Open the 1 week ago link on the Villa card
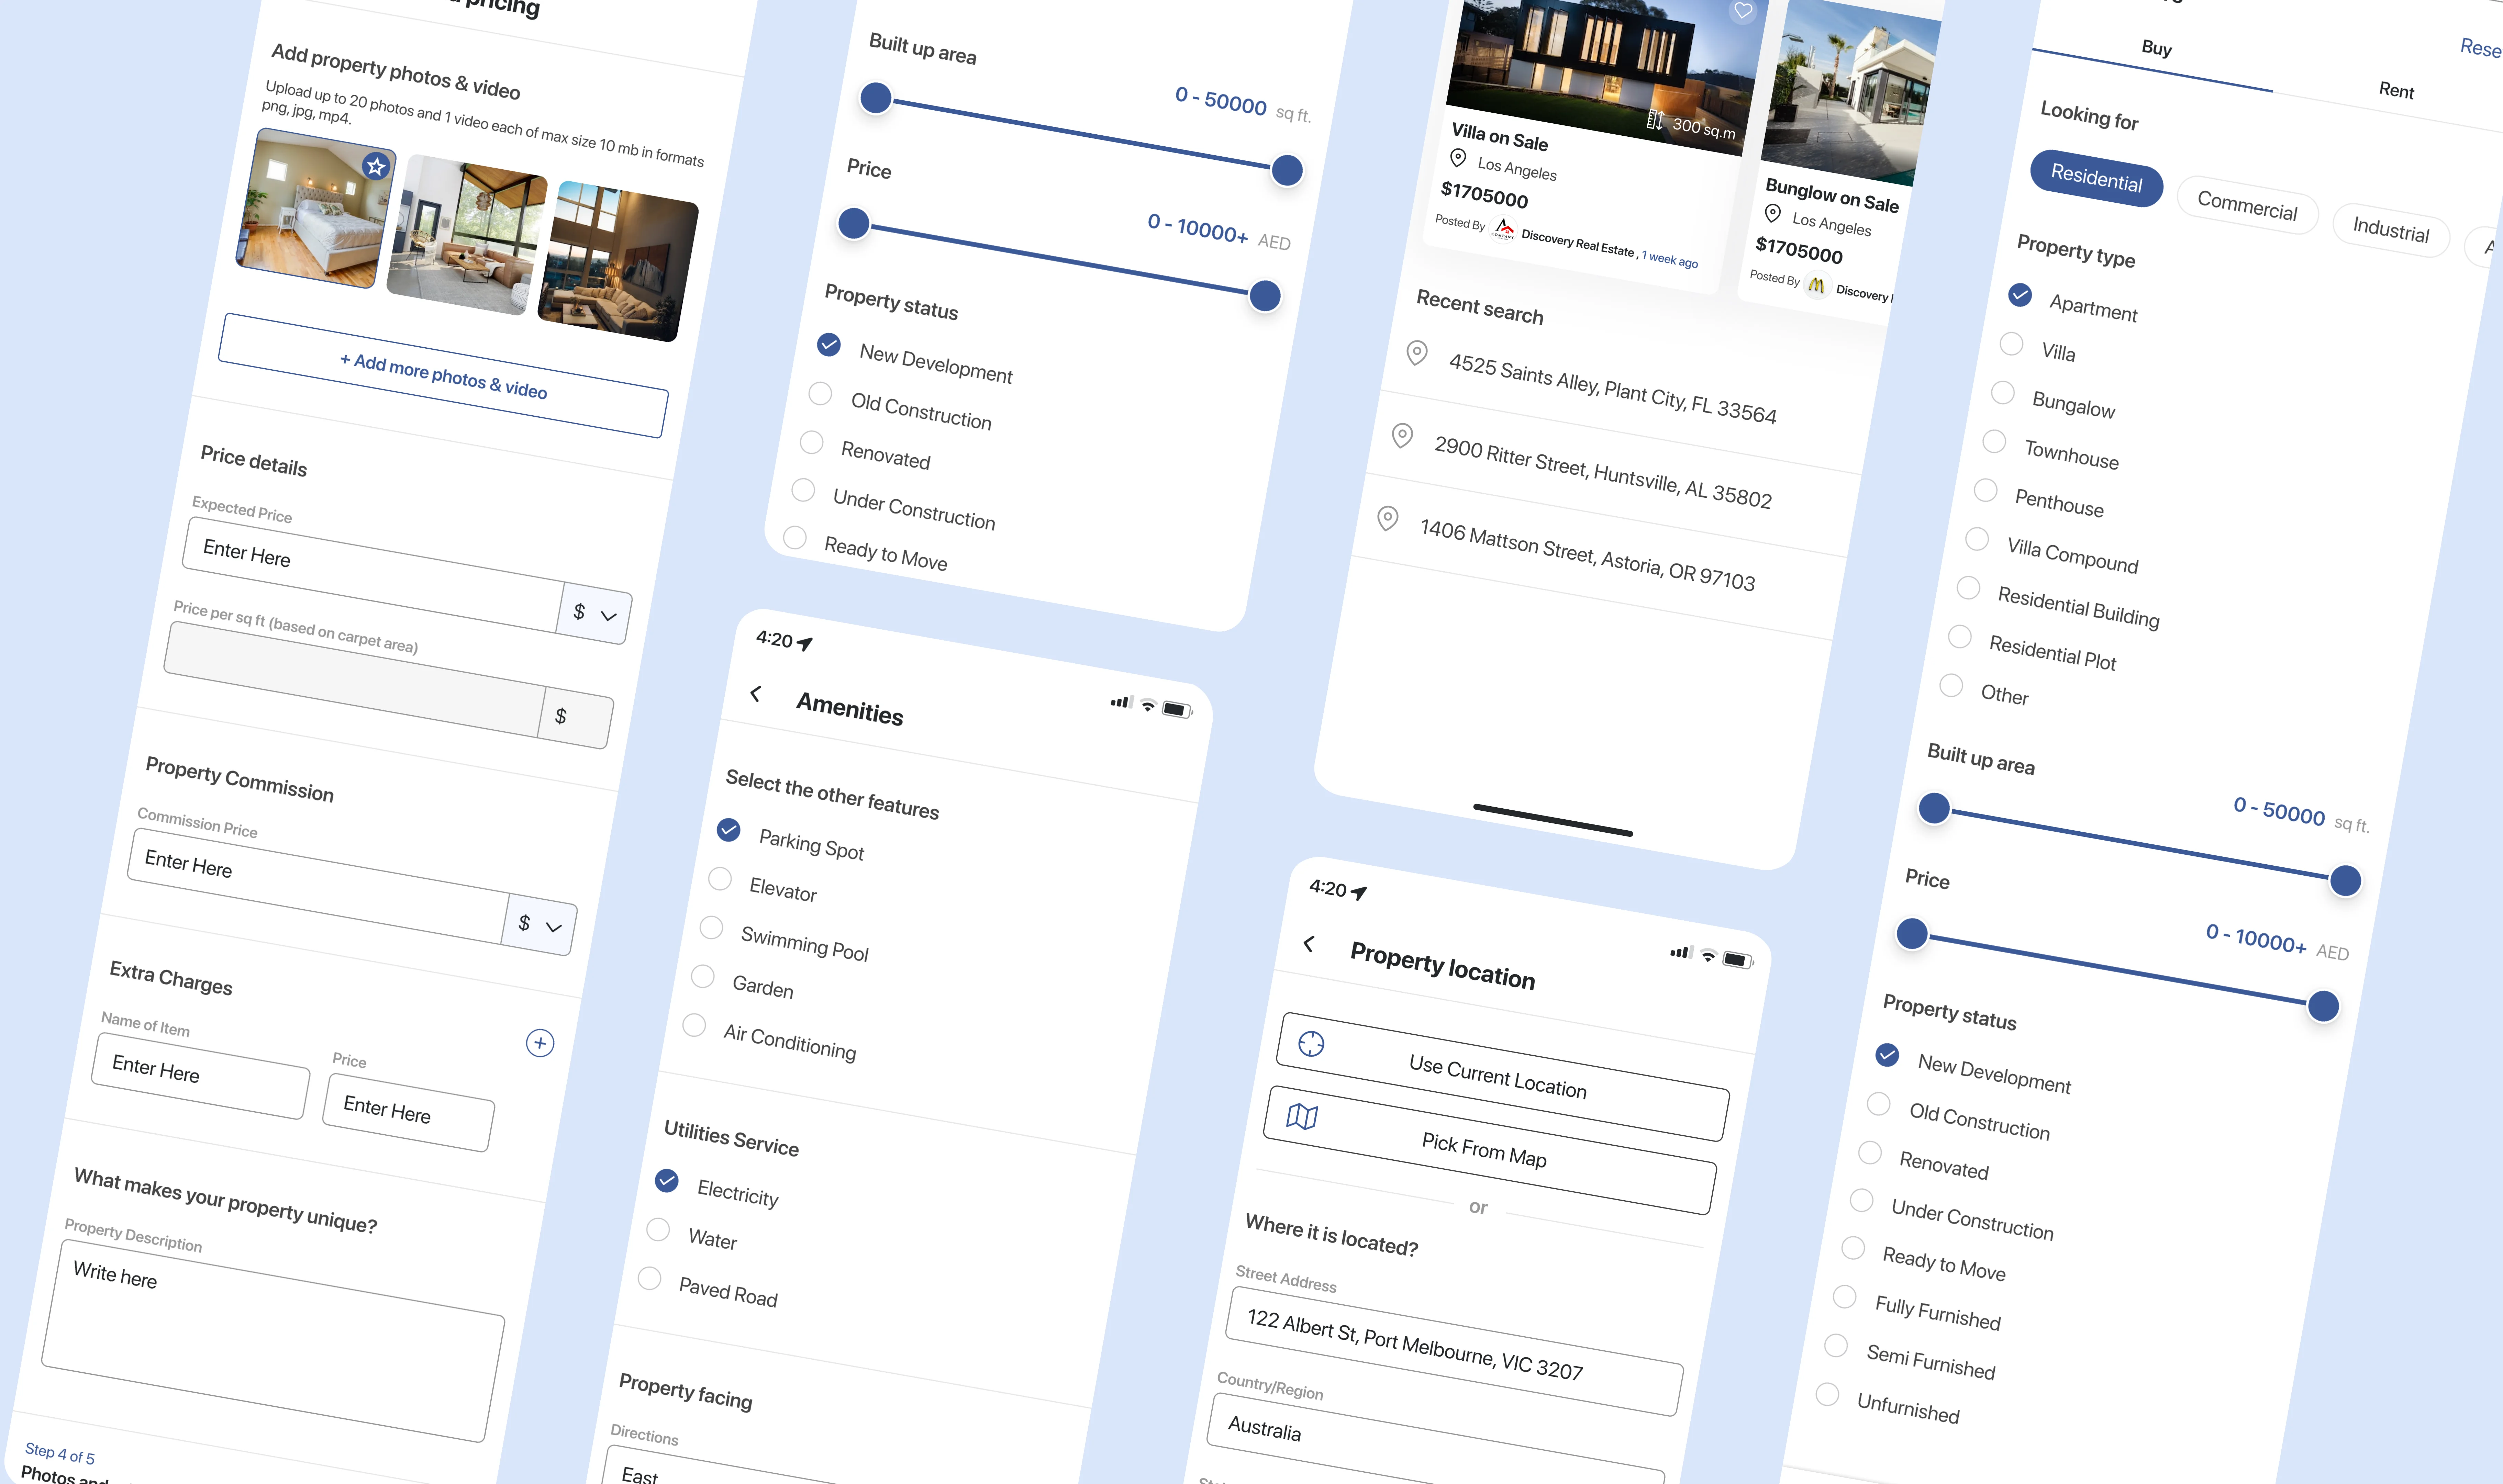Screen dimensions: 2503x1484 1670,259
